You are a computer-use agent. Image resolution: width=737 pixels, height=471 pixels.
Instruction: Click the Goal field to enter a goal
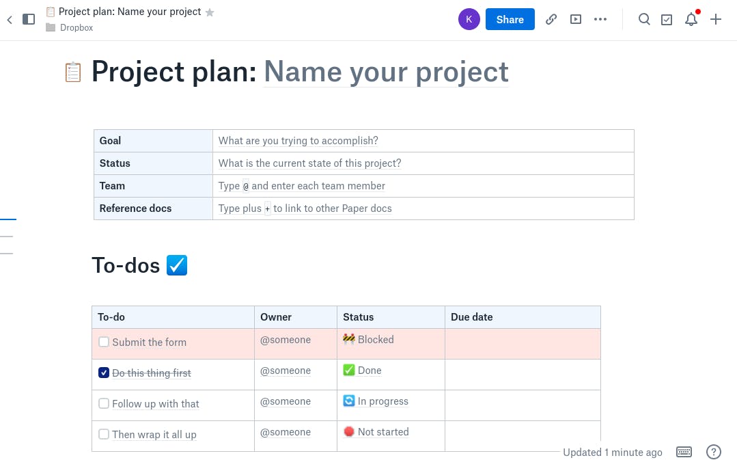point(298,140)
